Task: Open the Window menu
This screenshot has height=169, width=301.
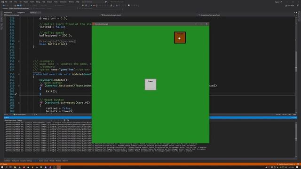Action: coord(71,2)
